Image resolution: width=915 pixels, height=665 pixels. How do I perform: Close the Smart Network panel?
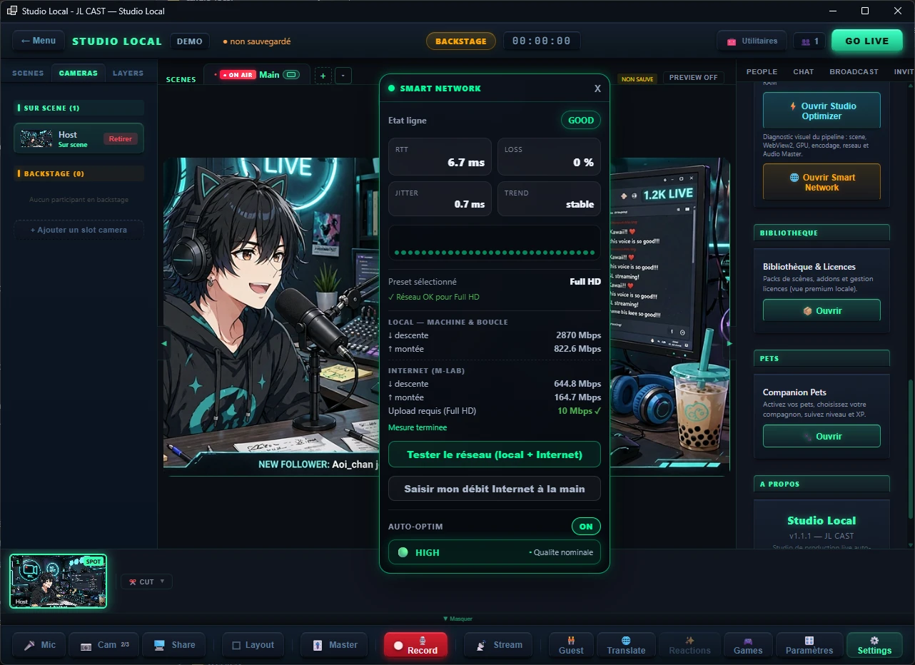point(597,88)
